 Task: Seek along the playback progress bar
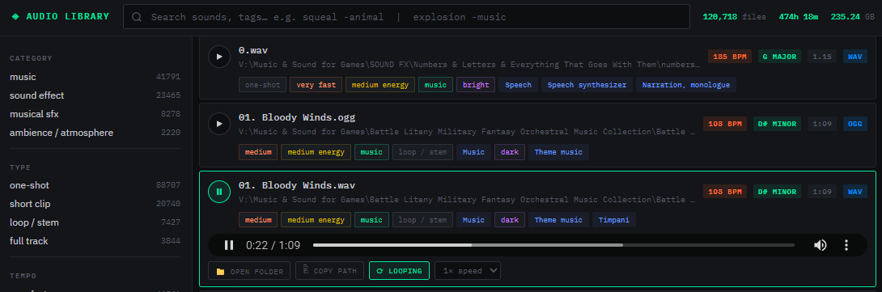tap(553, 245)
